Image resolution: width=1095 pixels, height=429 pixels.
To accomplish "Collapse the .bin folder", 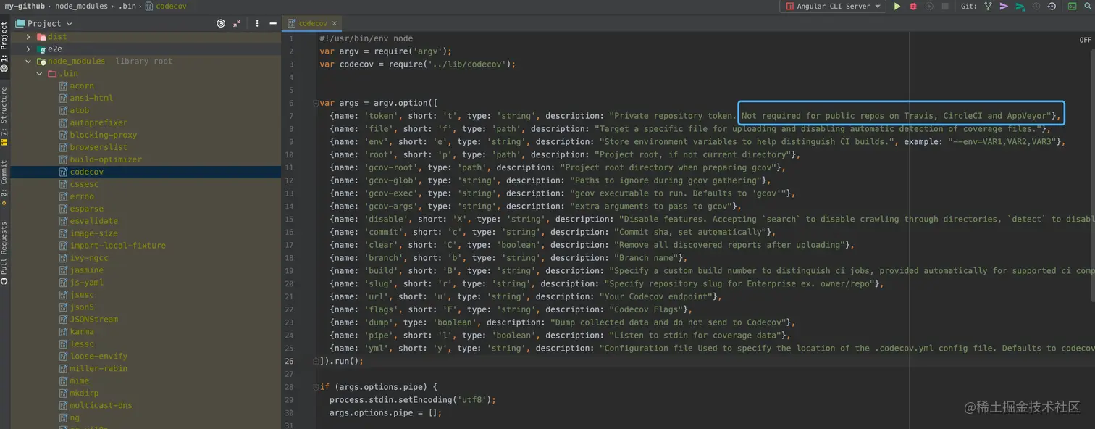I will tap(40, 73).
